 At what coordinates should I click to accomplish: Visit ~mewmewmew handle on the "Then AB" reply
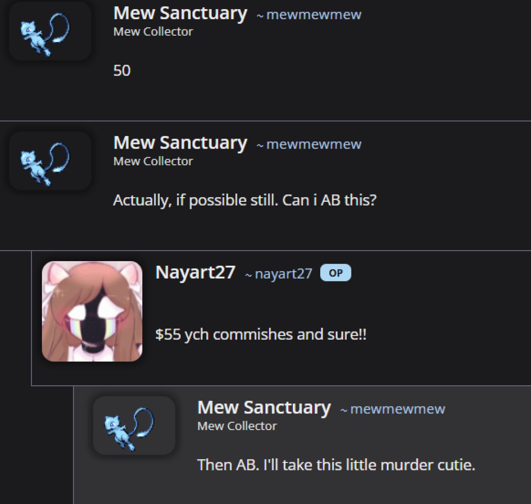pyautogui.click(x=393, y=409)
